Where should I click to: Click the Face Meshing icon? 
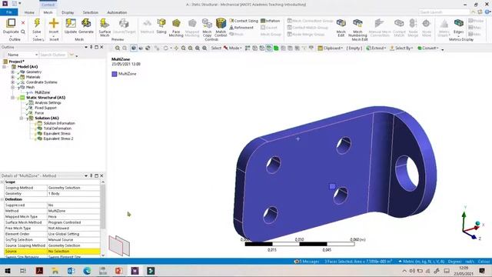(x=176, y=23)
